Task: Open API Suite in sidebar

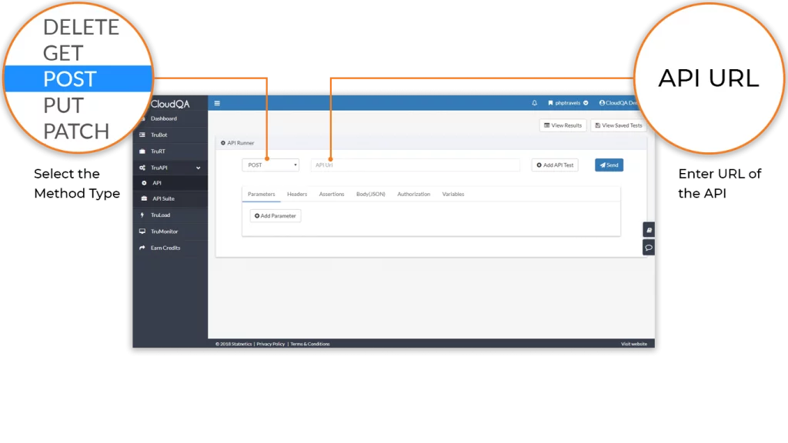Action: 170,199
